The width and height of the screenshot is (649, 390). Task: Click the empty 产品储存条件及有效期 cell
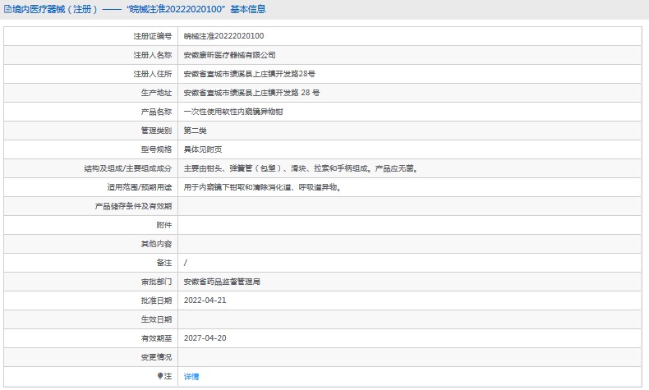click(409, 206)
